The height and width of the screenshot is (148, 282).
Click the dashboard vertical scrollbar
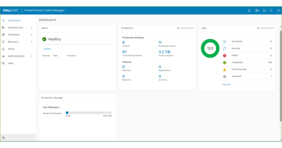(x=281, y=76)
